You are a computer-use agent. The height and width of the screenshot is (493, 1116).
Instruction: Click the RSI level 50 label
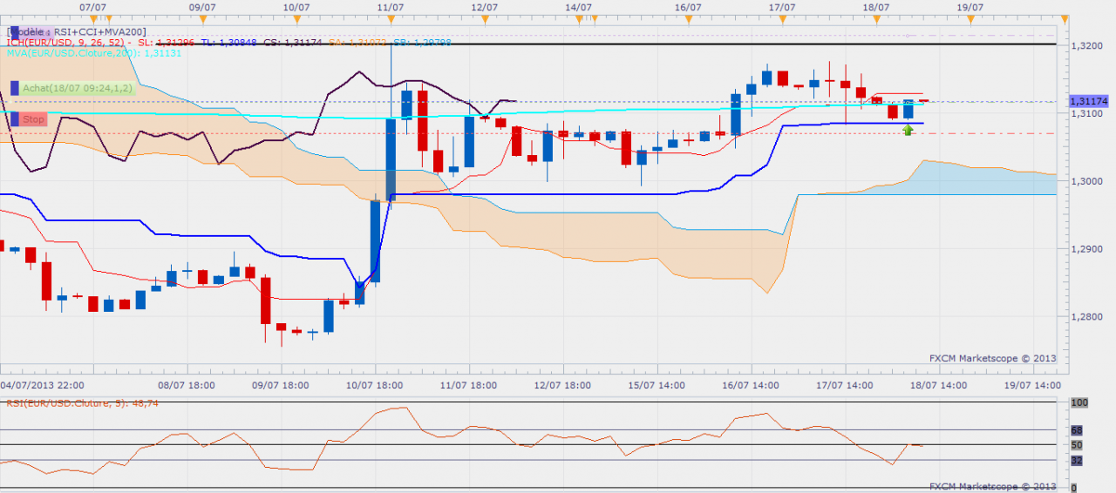pos(1076,445)
